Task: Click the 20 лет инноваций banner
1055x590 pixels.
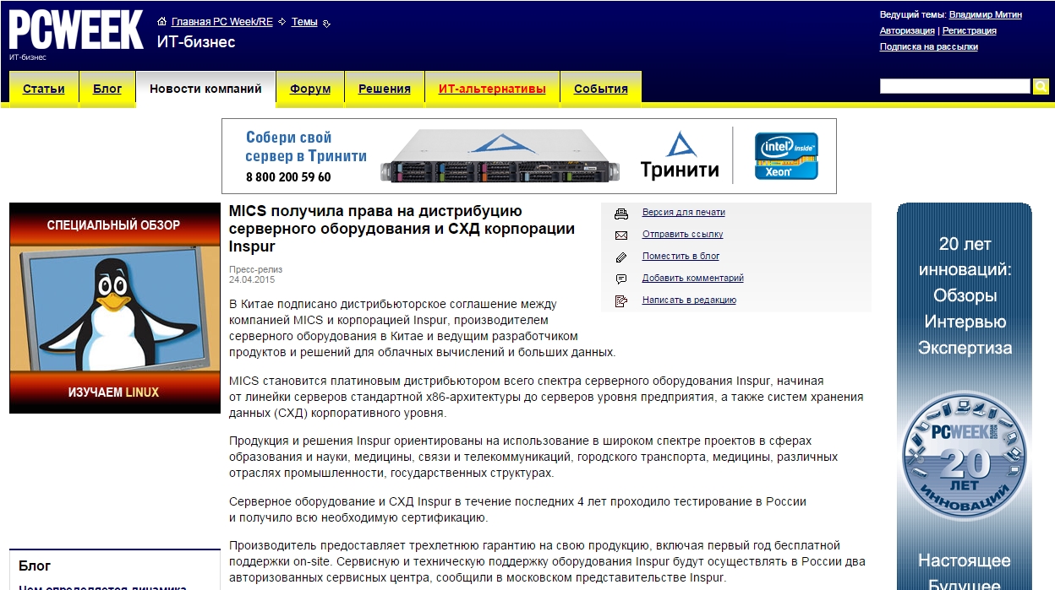Action: pyautogui.click(x=965, y=396)
